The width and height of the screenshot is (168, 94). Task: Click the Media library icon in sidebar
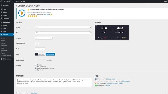1,12
